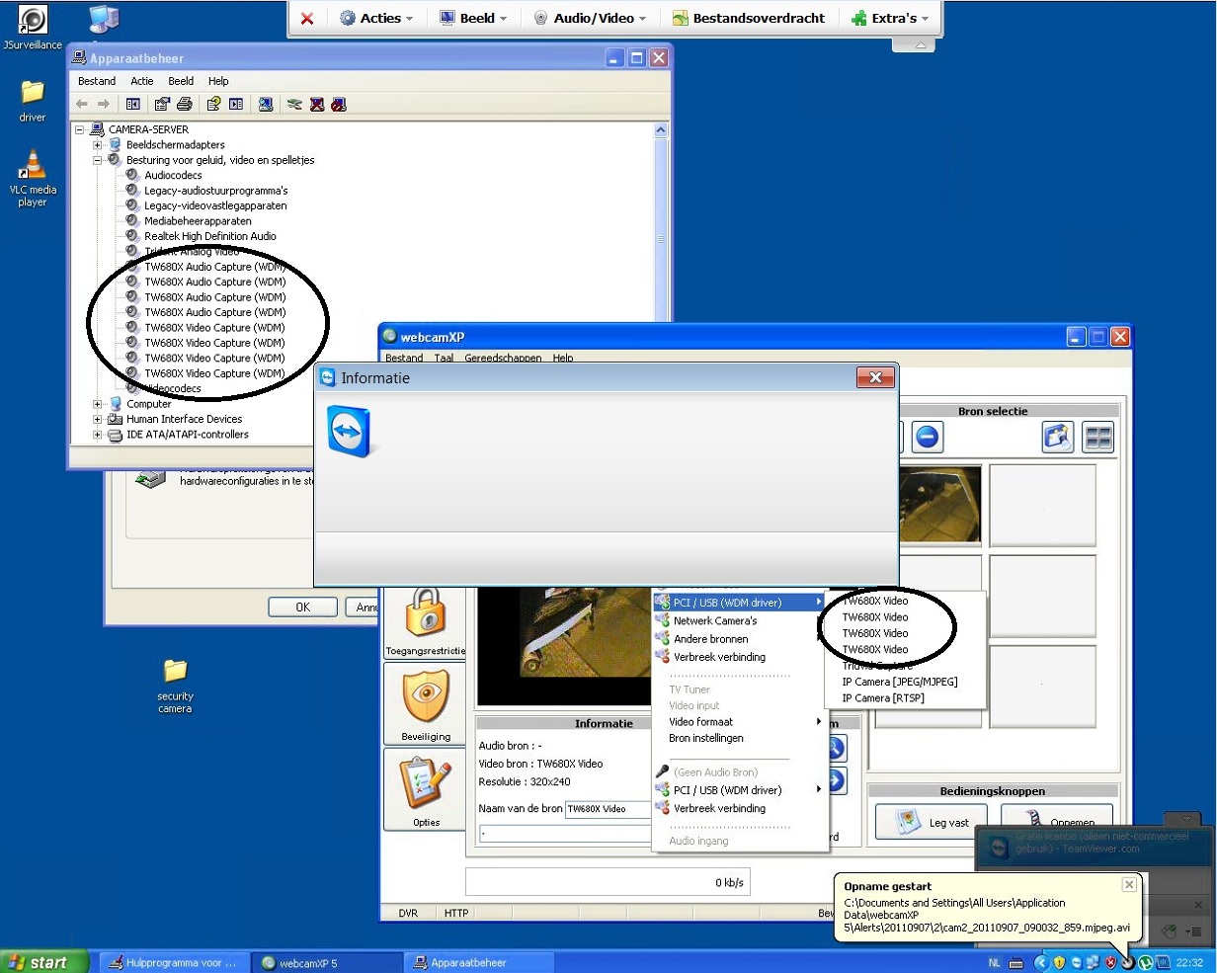Click the picture icon beside the grid icon in Bron selectie
Viewport: 1217px width, 973px height.
(x=1058, y=436)
